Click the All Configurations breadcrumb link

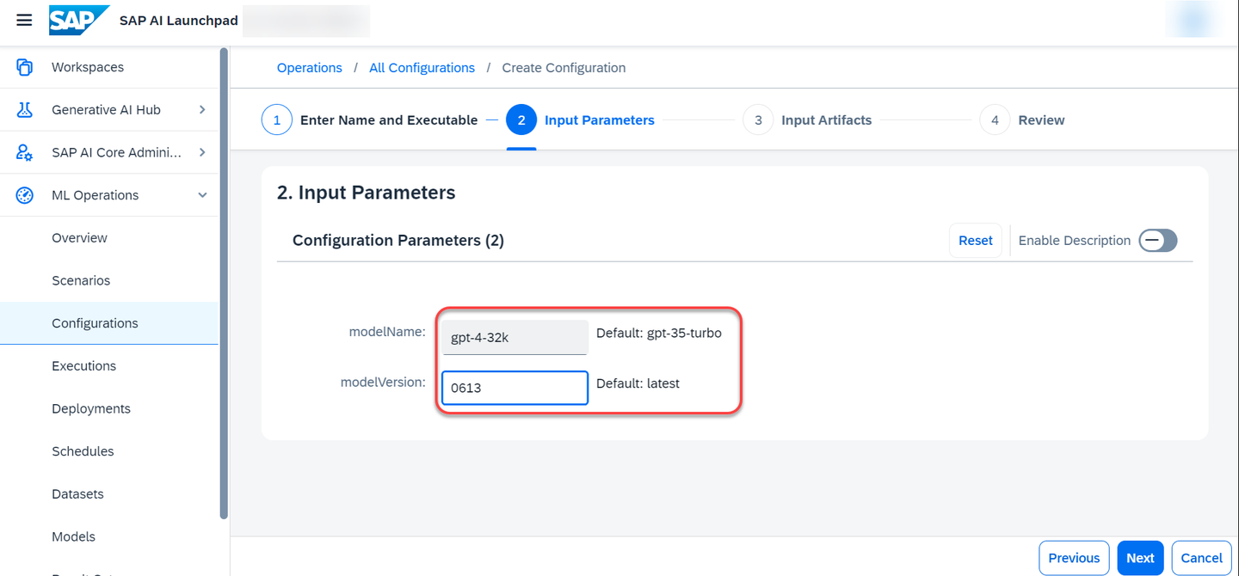[x=422, y=68]
